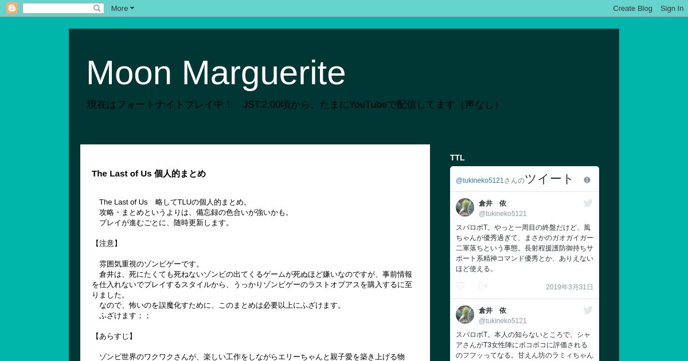This screenshot has height=361, width=688.
Task: Click avatar of the second tweet
Action: tap(465, 315)
